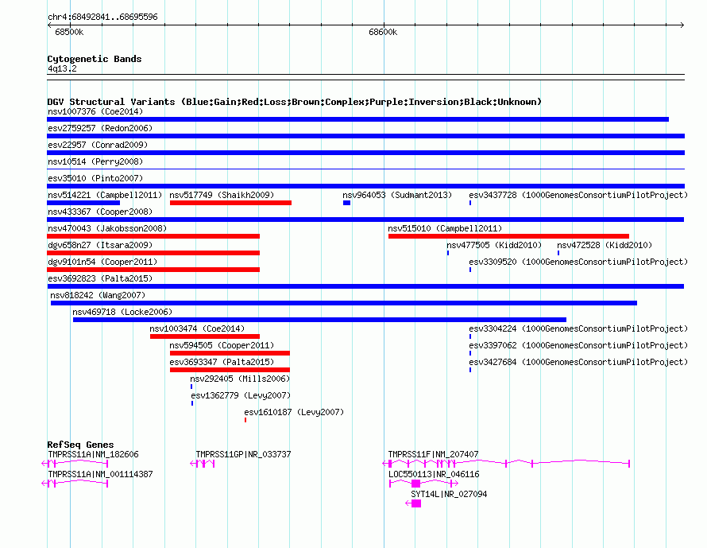Select the esv35010 (Pinto2007) variant label
707x548 pixels.
(95, 178)
